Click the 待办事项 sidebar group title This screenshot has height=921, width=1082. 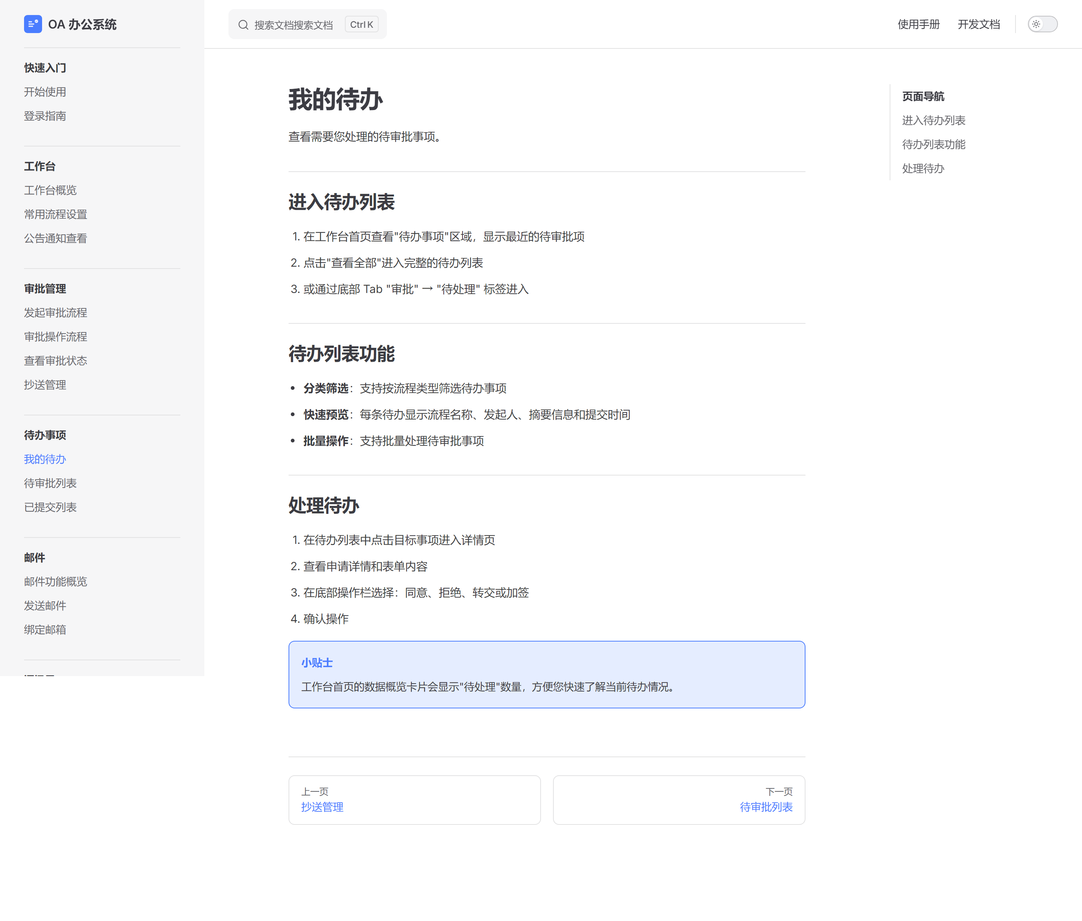[45, 435]
